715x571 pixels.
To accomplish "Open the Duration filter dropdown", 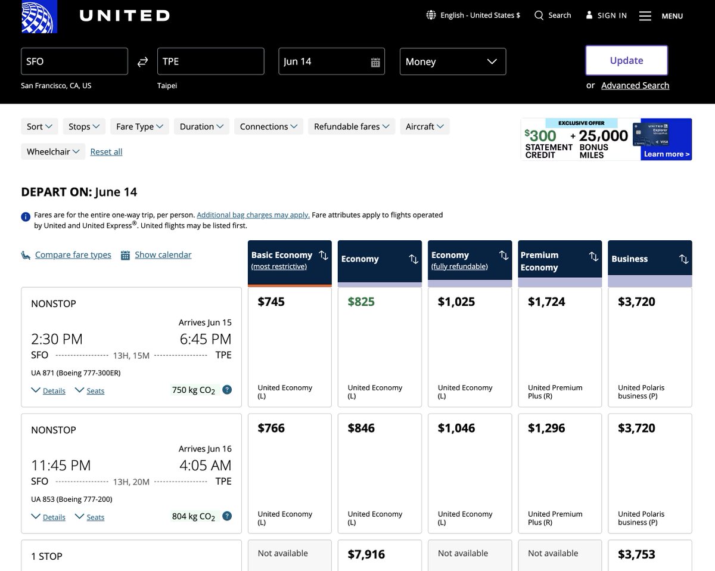I will coord(201,126).
